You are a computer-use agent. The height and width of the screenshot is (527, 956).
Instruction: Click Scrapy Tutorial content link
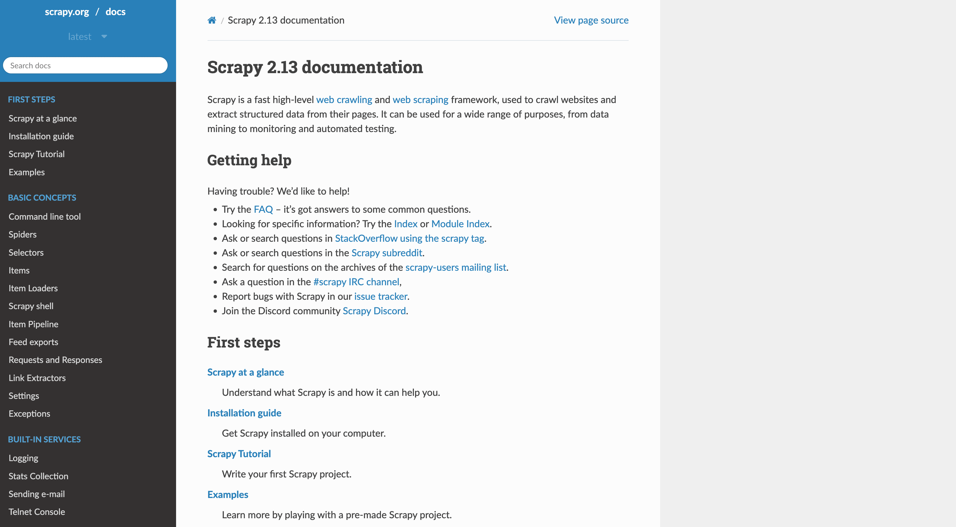[x=239, y=454]
